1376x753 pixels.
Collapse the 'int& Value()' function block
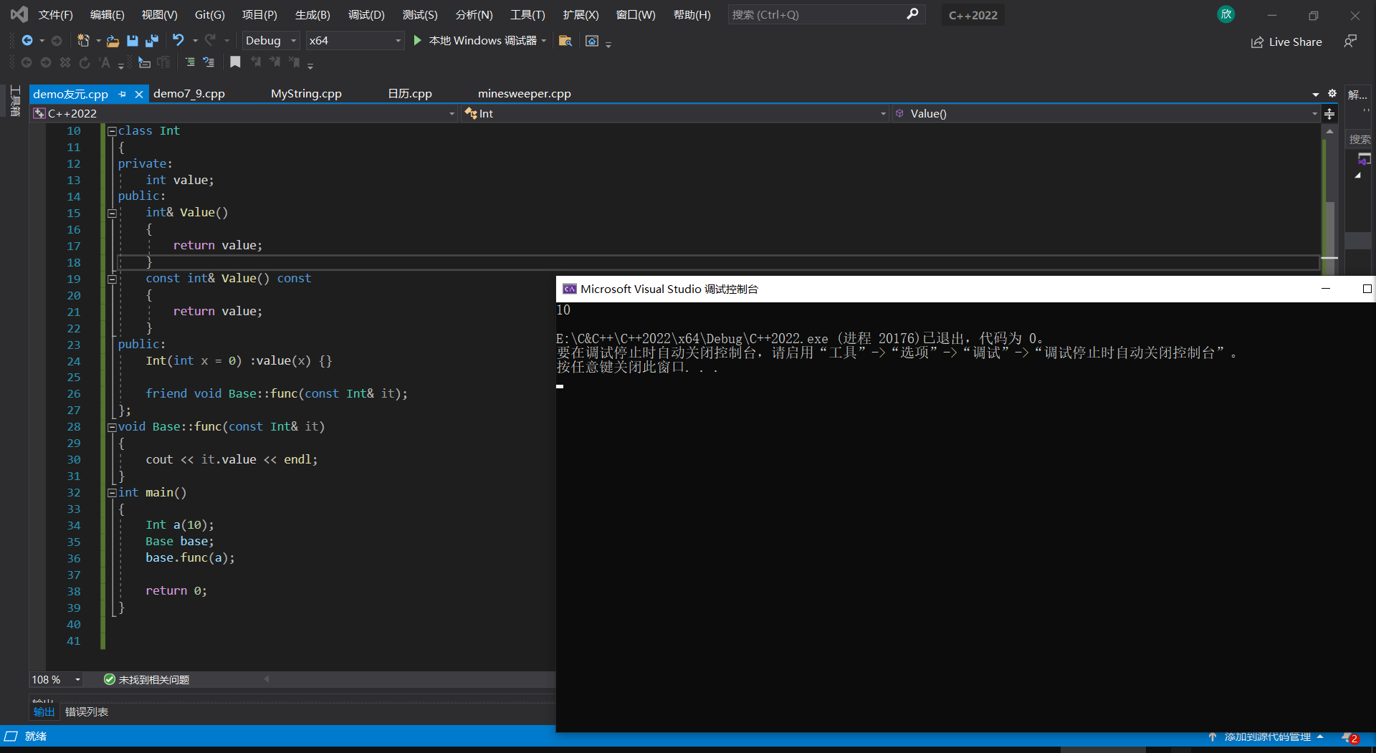coord(112,213)
